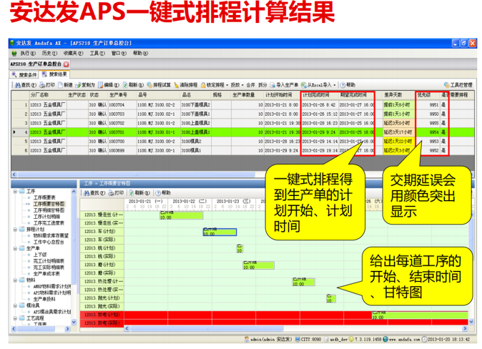This screenshot has height=349, width=482.
Task: Click the tree panel scroll-down arrow
Action: coord(74,323)
